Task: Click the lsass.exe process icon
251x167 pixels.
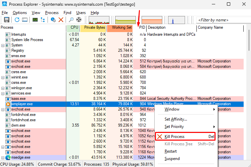Action: 8,99
